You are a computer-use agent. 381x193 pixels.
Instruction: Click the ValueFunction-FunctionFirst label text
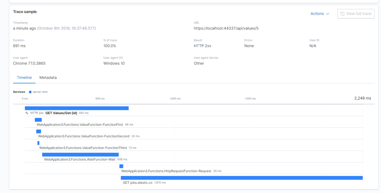(80, 125)
